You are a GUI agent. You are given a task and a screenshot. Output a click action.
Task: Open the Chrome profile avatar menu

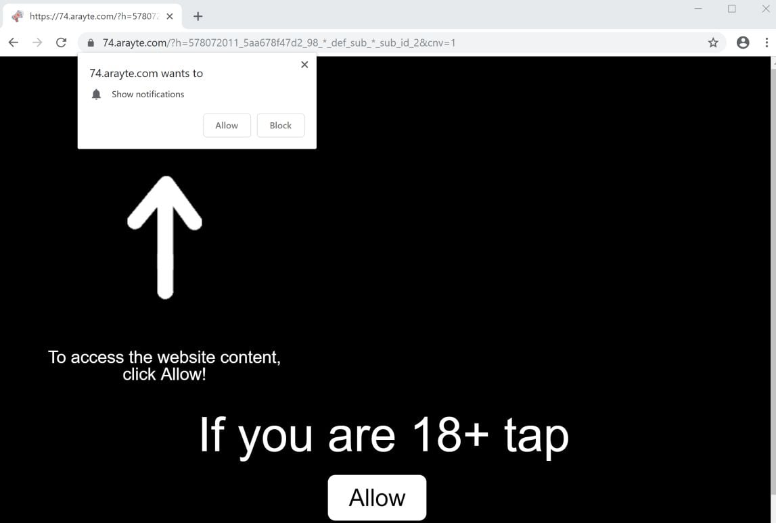point(742,43)
